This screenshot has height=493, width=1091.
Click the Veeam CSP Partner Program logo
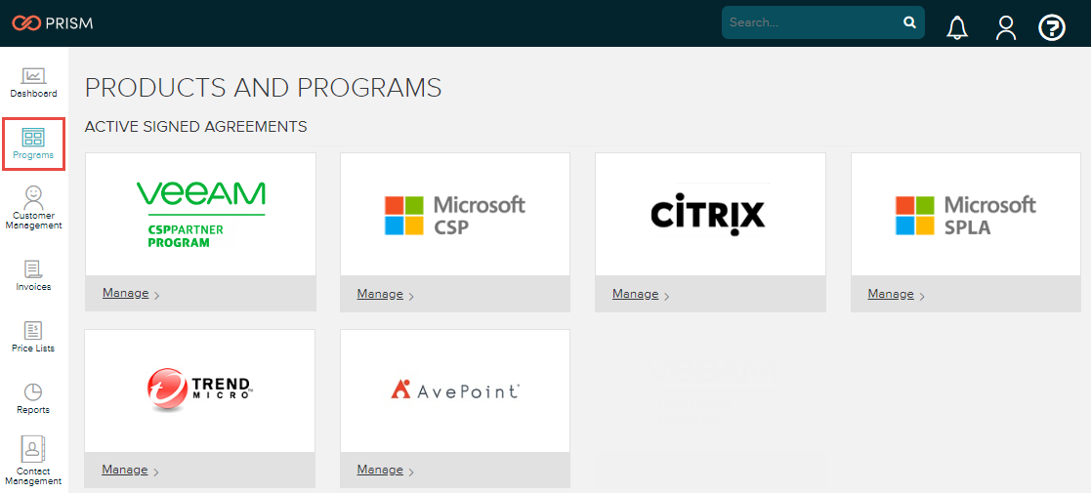click(200, 214)
